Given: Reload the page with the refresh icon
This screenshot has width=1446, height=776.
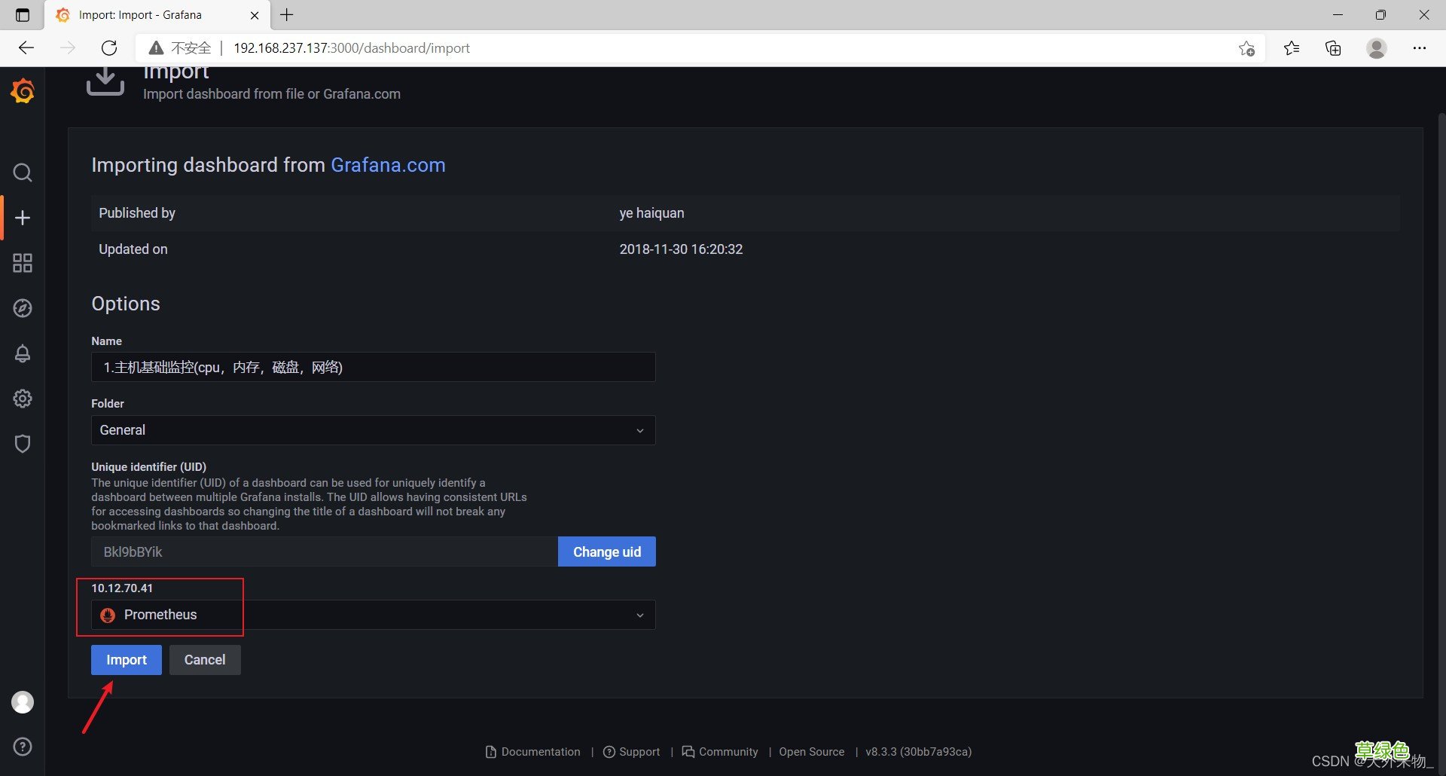Looking at the screenshot, I should tap(109, 48).
